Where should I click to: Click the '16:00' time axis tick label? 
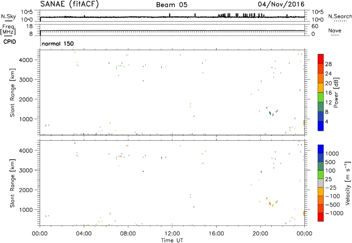(x=216, y=234)
